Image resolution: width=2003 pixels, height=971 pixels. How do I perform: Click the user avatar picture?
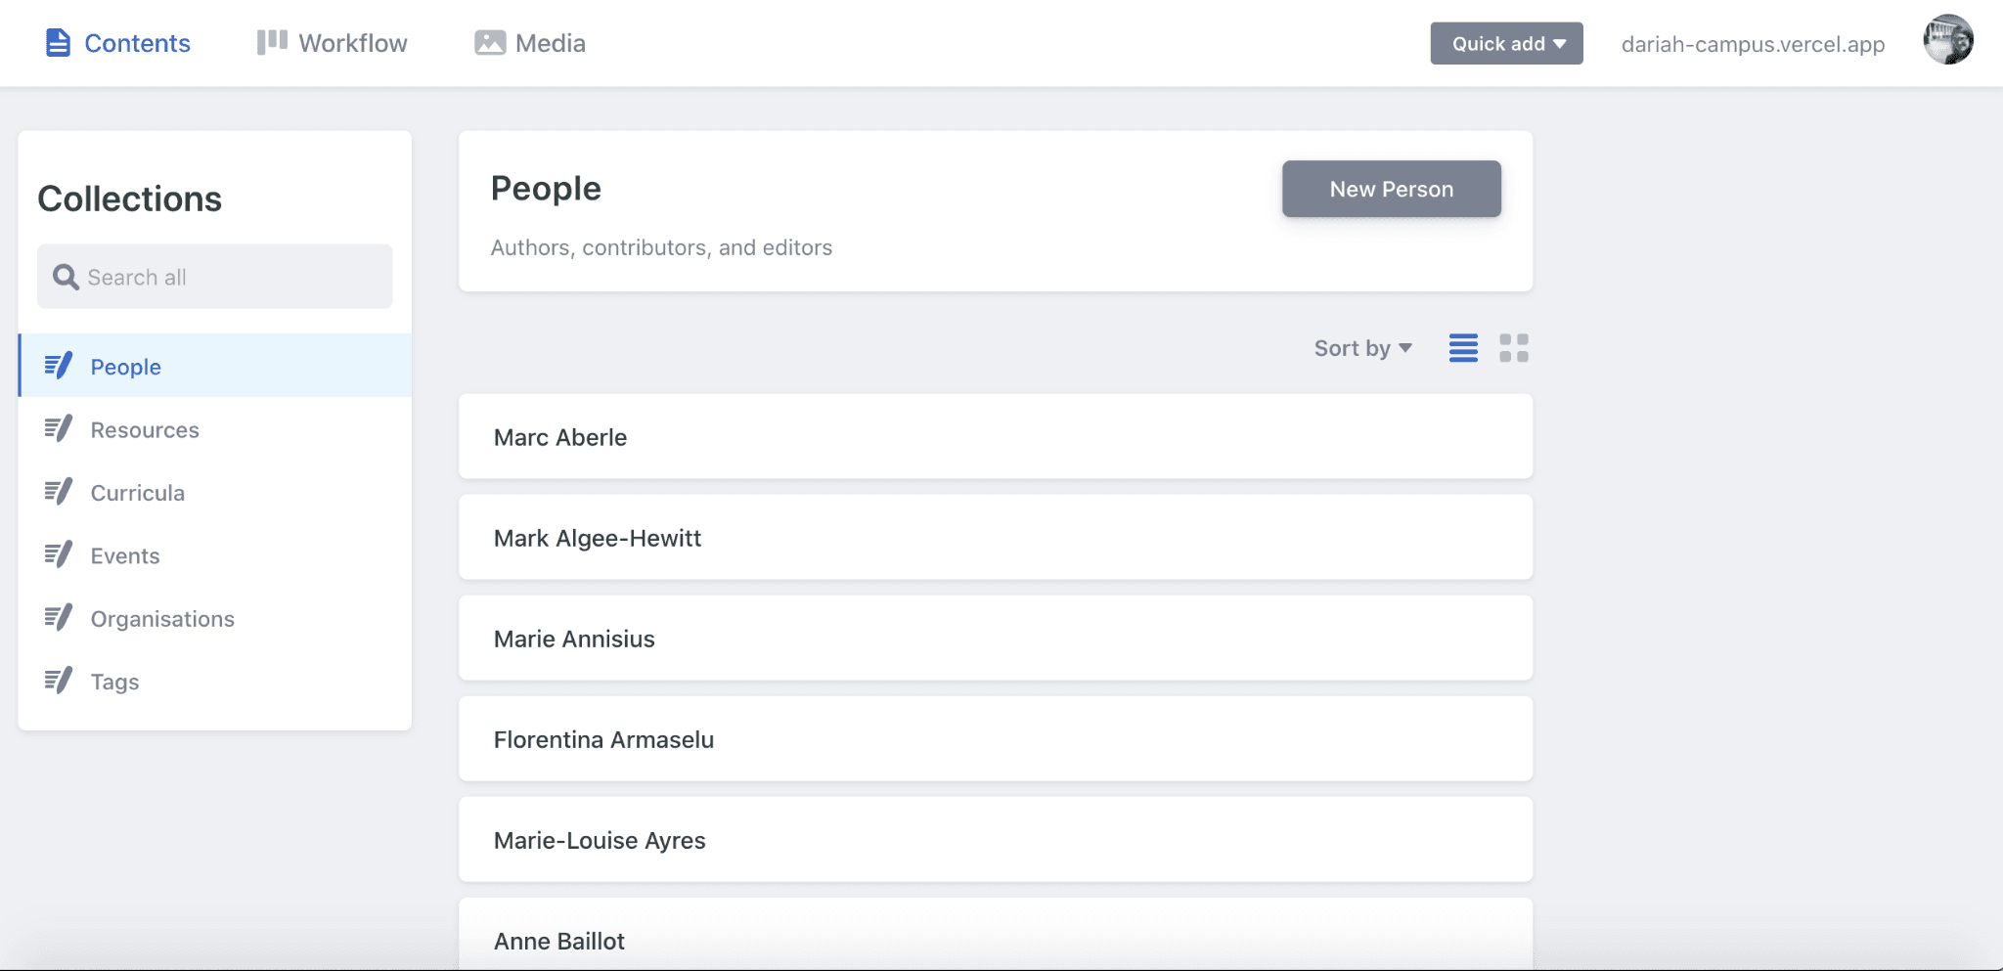point(1947,41)
